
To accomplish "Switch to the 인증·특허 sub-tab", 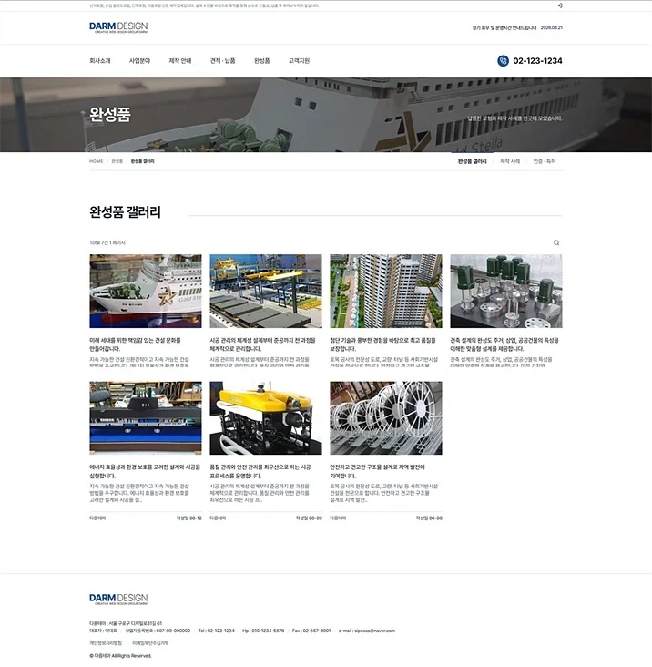I will [x=545, y=161].
